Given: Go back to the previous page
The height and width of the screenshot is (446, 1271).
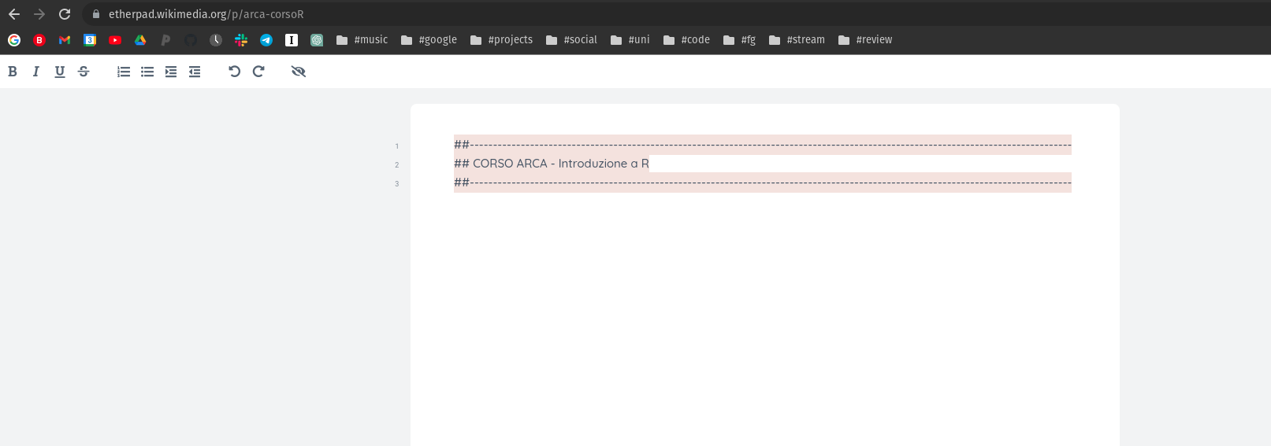Looking at the screenshot, I should [x=14, y=14].
